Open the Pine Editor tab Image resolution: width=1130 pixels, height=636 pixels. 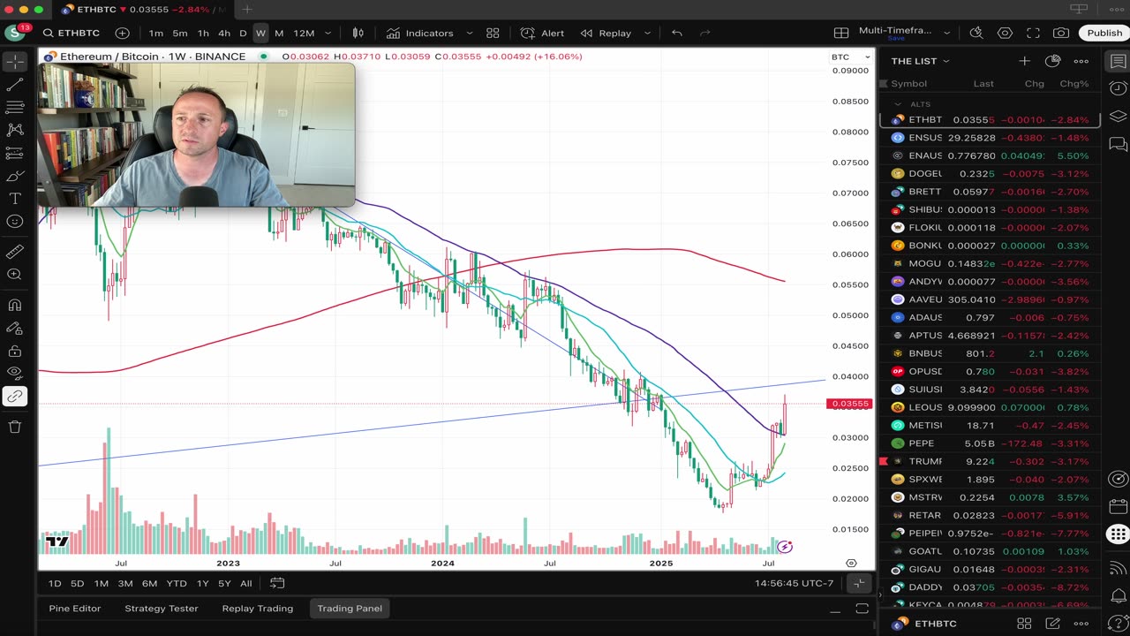click(75, 608)
